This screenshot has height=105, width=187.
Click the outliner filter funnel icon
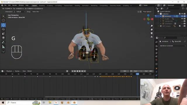183,8
